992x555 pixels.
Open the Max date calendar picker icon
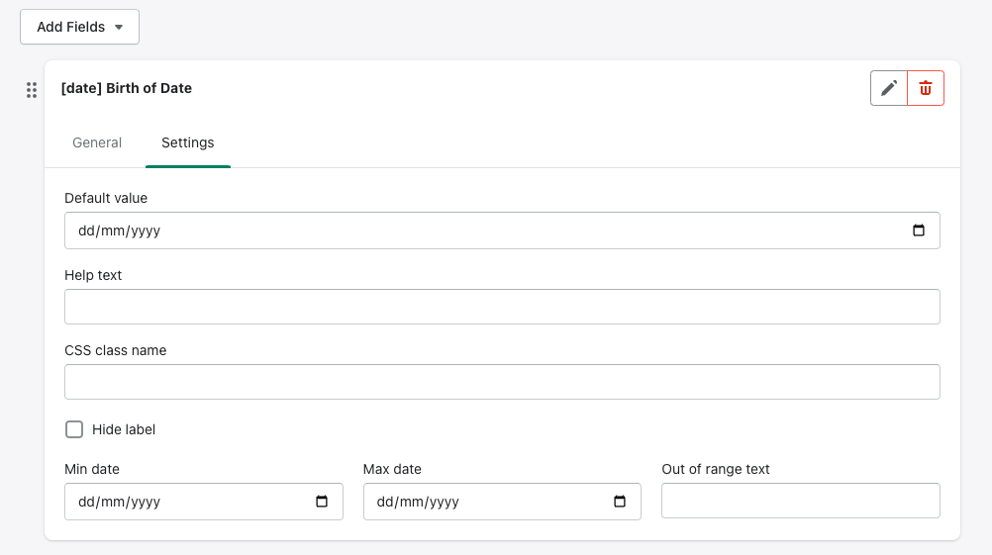pos(620,502)
